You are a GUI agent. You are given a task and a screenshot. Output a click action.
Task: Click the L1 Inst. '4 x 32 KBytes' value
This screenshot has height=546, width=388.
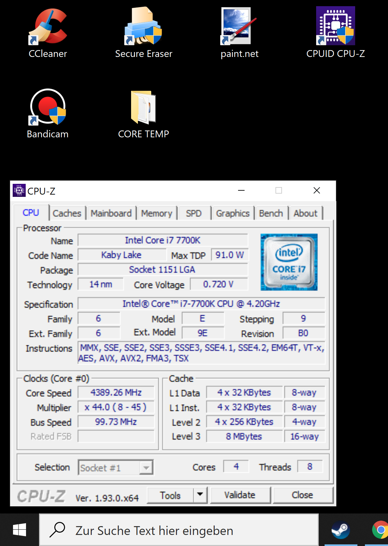pos(244,407)
